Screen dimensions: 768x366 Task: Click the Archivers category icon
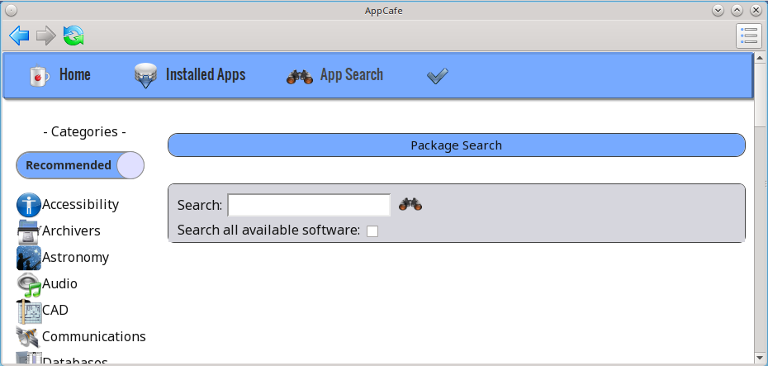(x=29, y=232)
